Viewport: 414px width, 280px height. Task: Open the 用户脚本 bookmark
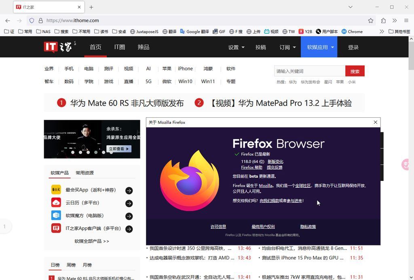327,32
